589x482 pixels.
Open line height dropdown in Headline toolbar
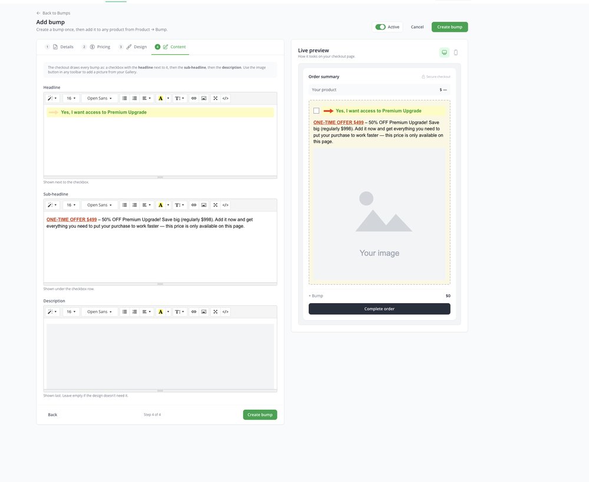click(179, 98)
